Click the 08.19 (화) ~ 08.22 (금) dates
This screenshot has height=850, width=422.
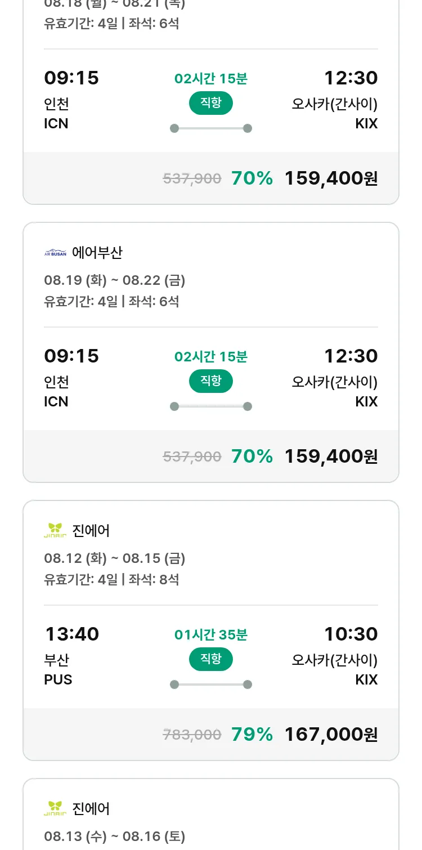click(115, 280)
